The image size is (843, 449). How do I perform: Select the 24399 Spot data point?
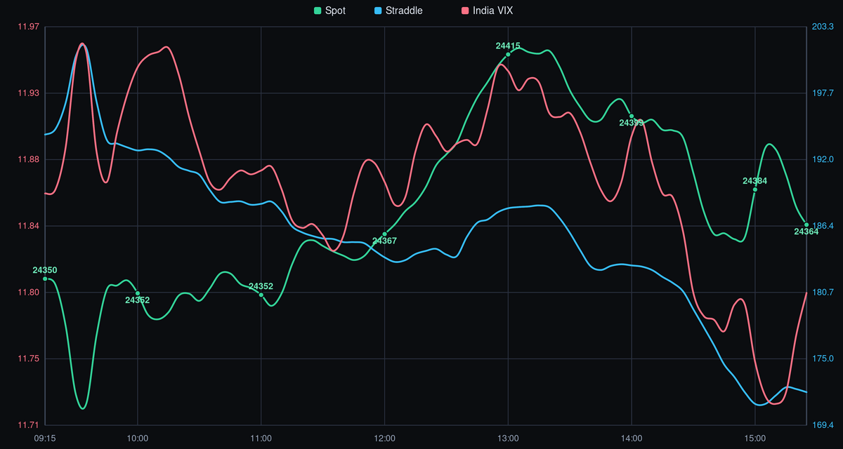pyautogui.click(x=632, y=116)
